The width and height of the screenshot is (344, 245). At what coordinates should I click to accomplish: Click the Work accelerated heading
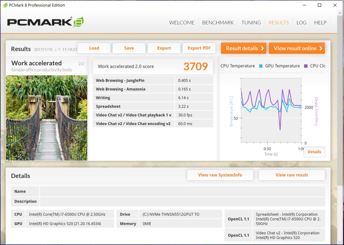coord(37,63)
